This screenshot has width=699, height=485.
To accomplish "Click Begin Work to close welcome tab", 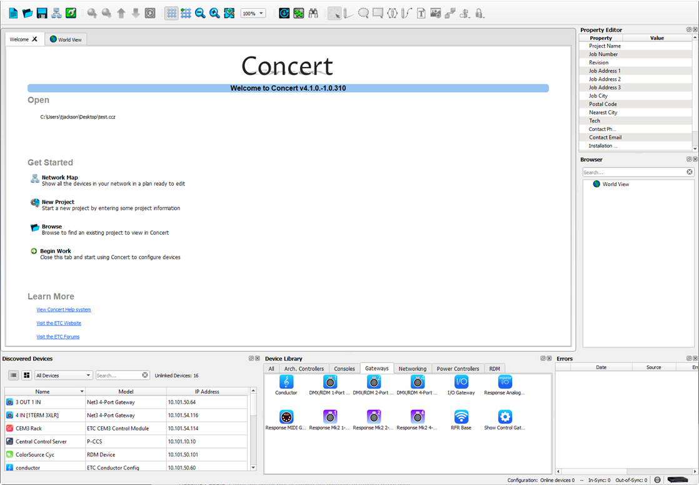I will tap(55, 251).
